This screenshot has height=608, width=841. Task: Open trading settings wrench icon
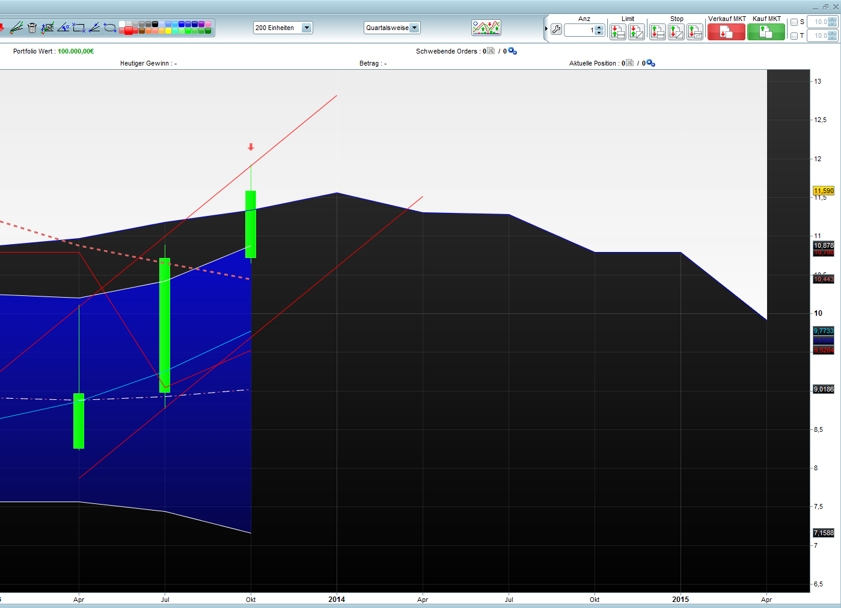point(556,29)
